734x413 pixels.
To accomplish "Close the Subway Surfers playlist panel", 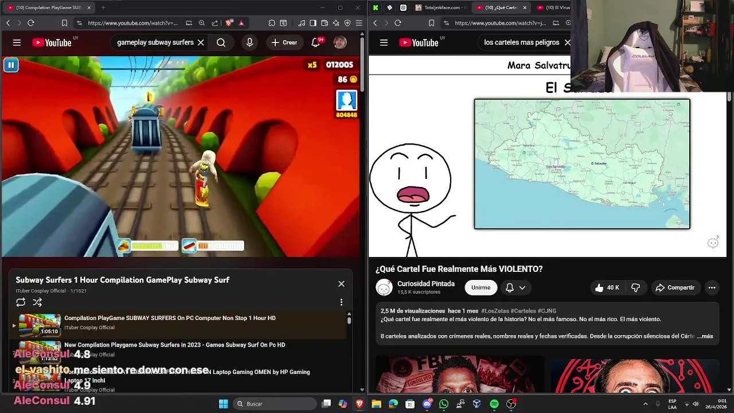I will tap(341, 284).
